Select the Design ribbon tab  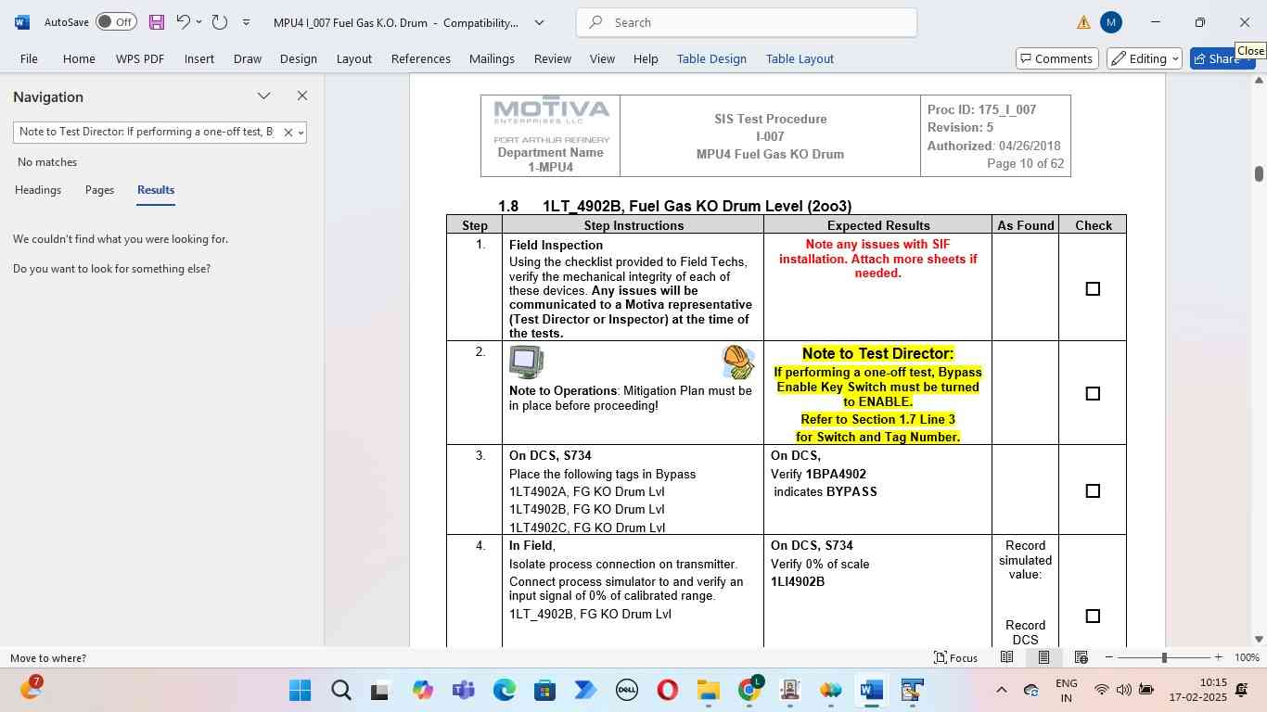[x=299, y=58]
